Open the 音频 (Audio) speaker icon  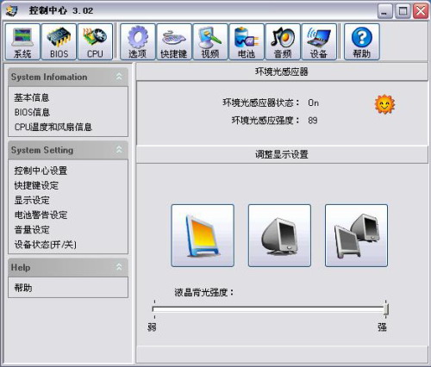[283, 42]
